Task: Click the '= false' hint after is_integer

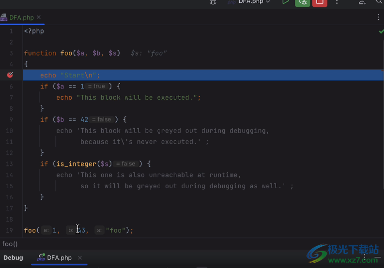Action: (125, 164)
